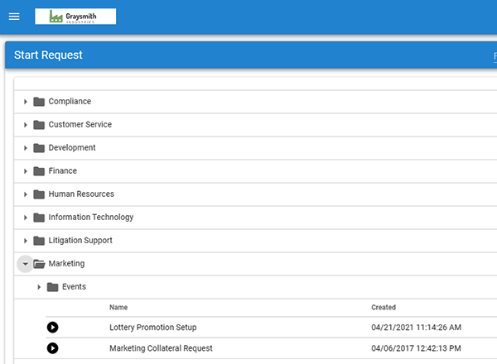Open the Lottery Promotion Setup request
This screenshot has width=497, height=364.
tap(152, 328)
